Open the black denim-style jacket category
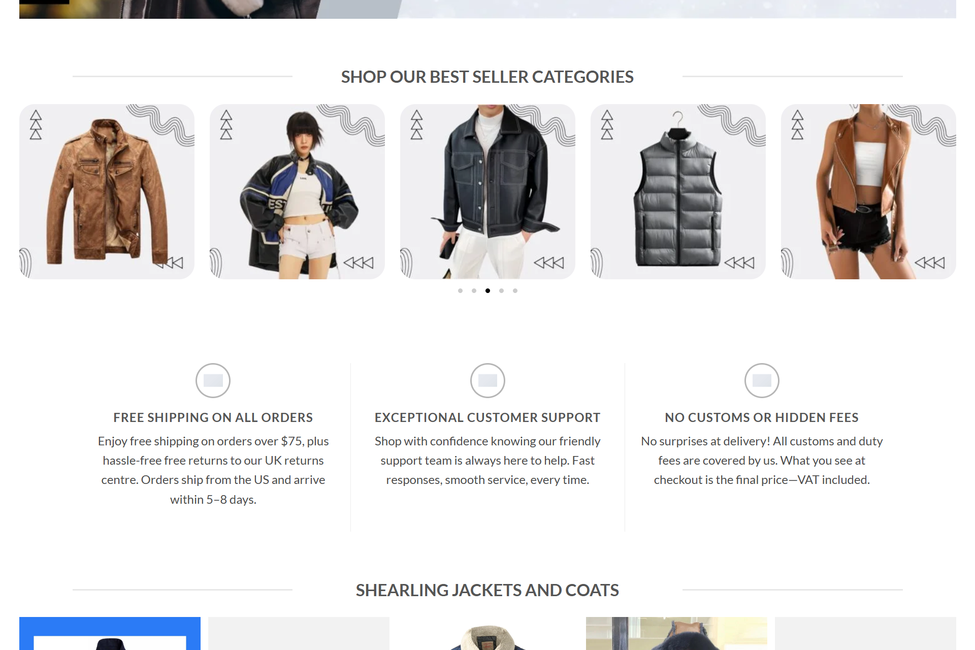975x650 pixels. (x=487, y=191)
